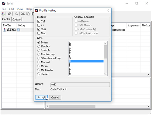Close the Profile hotkey dialog

(x=108, y=11)
